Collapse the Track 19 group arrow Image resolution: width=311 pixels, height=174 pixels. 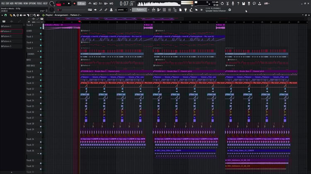[38, 132]
